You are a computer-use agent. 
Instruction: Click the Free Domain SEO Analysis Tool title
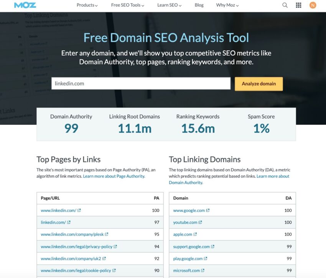coord(166,38)
